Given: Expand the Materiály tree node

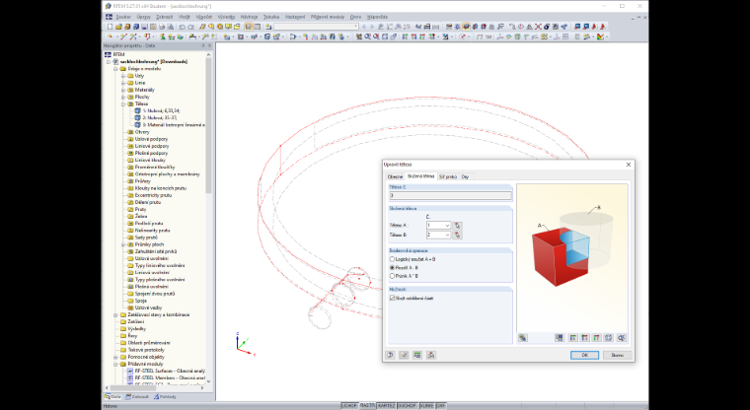Looking at the screenshot, I should [x=123, y=90].
